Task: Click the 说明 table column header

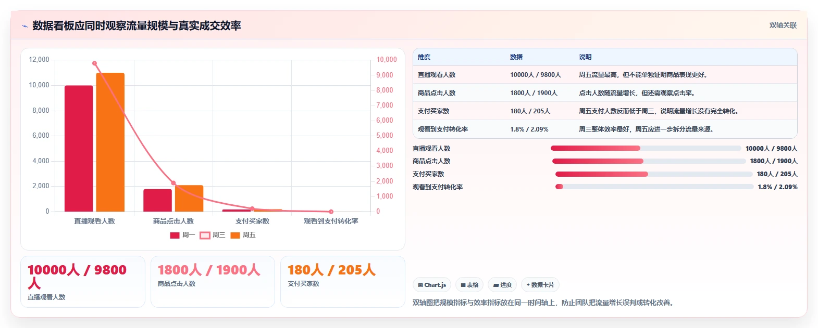Action: pyautogui.click(x=585, y=57)
